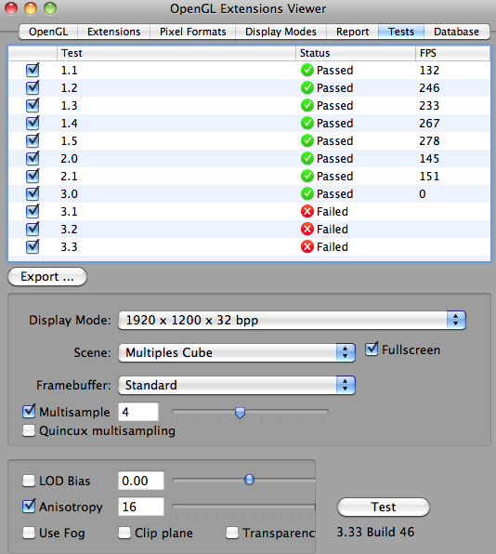Click the LOD Bias slider handle
This screenshot has height=554, width=496.
point(249,480)
